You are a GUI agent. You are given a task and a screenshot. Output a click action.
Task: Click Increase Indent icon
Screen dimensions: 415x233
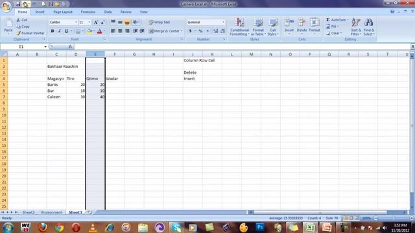tap(142, 31)
